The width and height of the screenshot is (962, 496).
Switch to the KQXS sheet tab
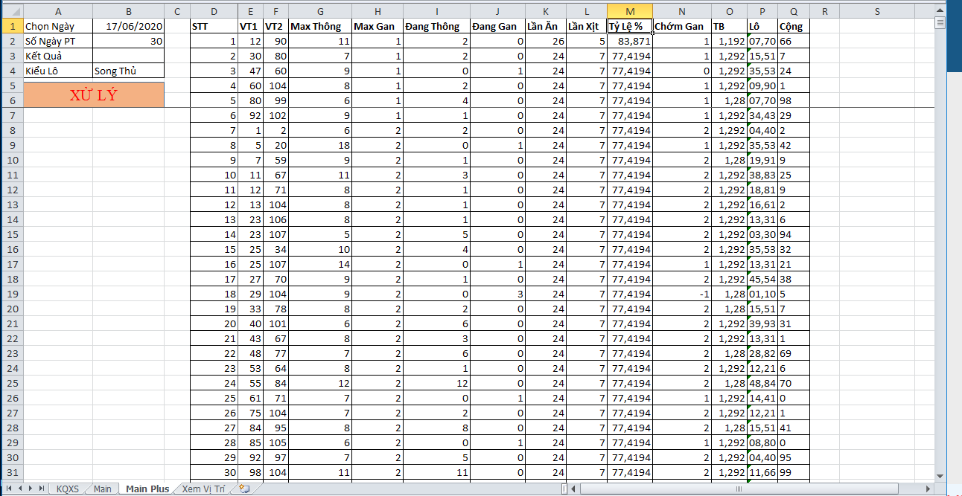click(67, 489)
